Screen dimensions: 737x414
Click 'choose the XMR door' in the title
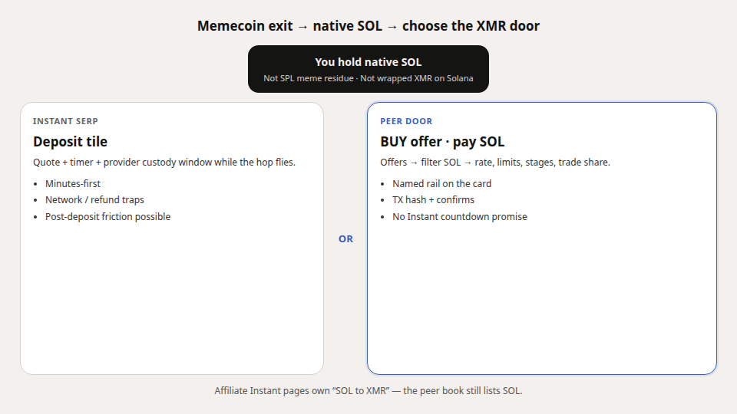471,26
